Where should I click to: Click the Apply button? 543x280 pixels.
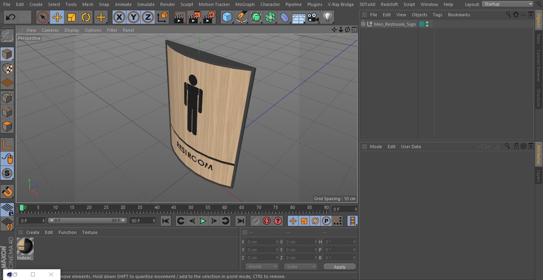[x=339, y=267]
